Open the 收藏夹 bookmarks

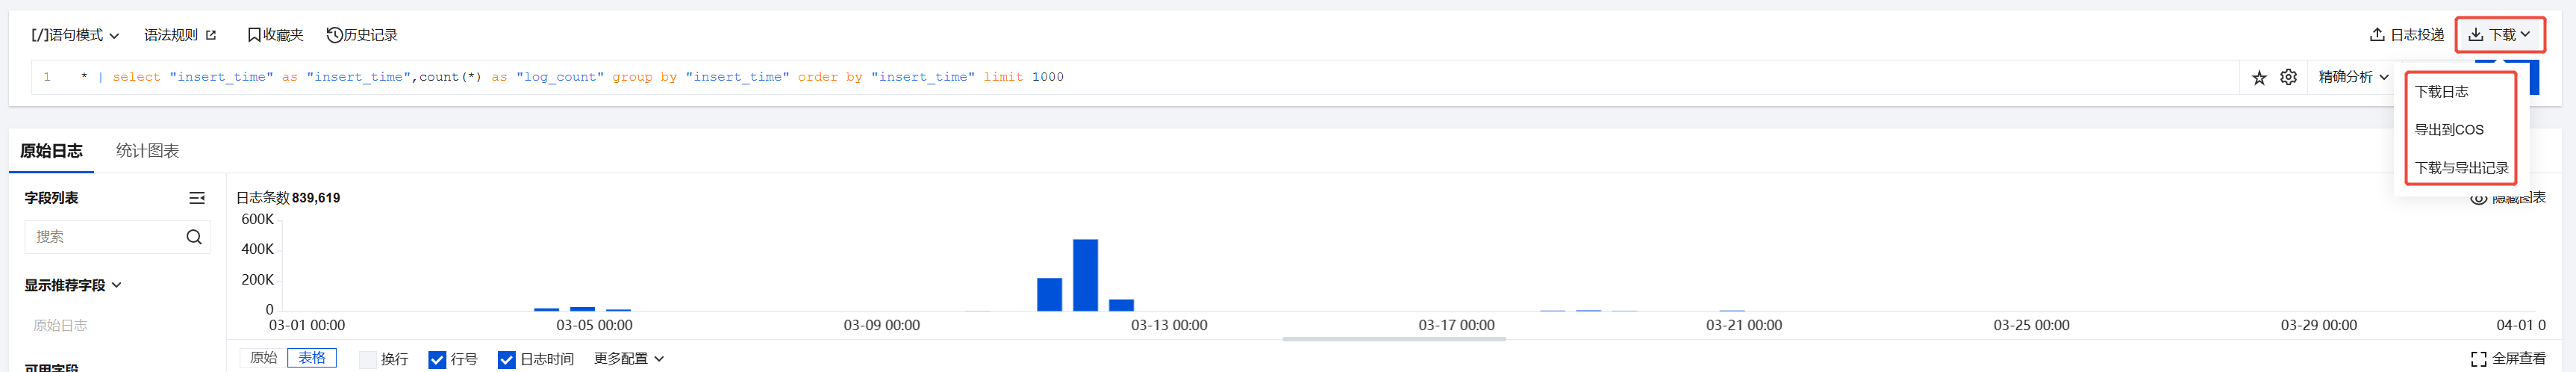point(275,35)
